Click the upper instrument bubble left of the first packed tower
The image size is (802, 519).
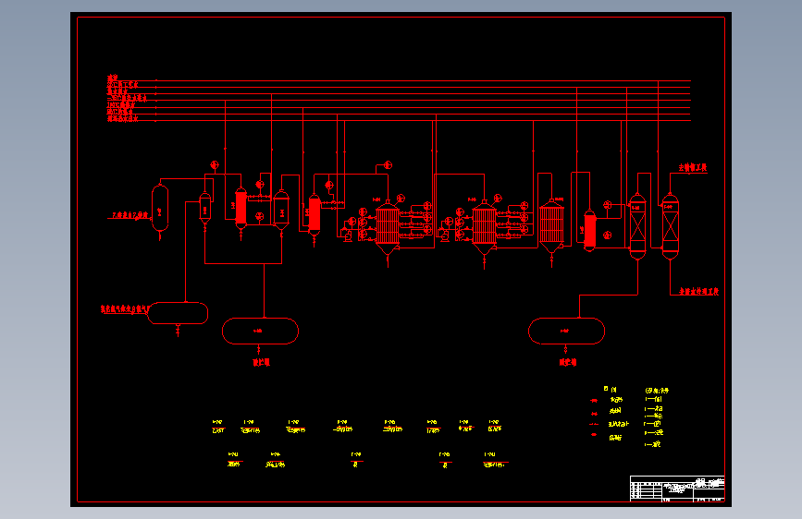pos(607,205)
